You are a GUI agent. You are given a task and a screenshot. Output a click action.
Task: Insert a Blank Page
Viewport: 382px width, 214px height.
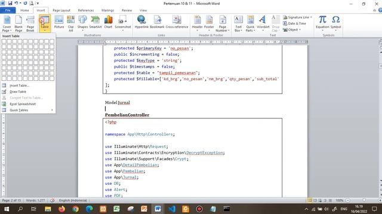pyautogui.click(x=19, y=24)
